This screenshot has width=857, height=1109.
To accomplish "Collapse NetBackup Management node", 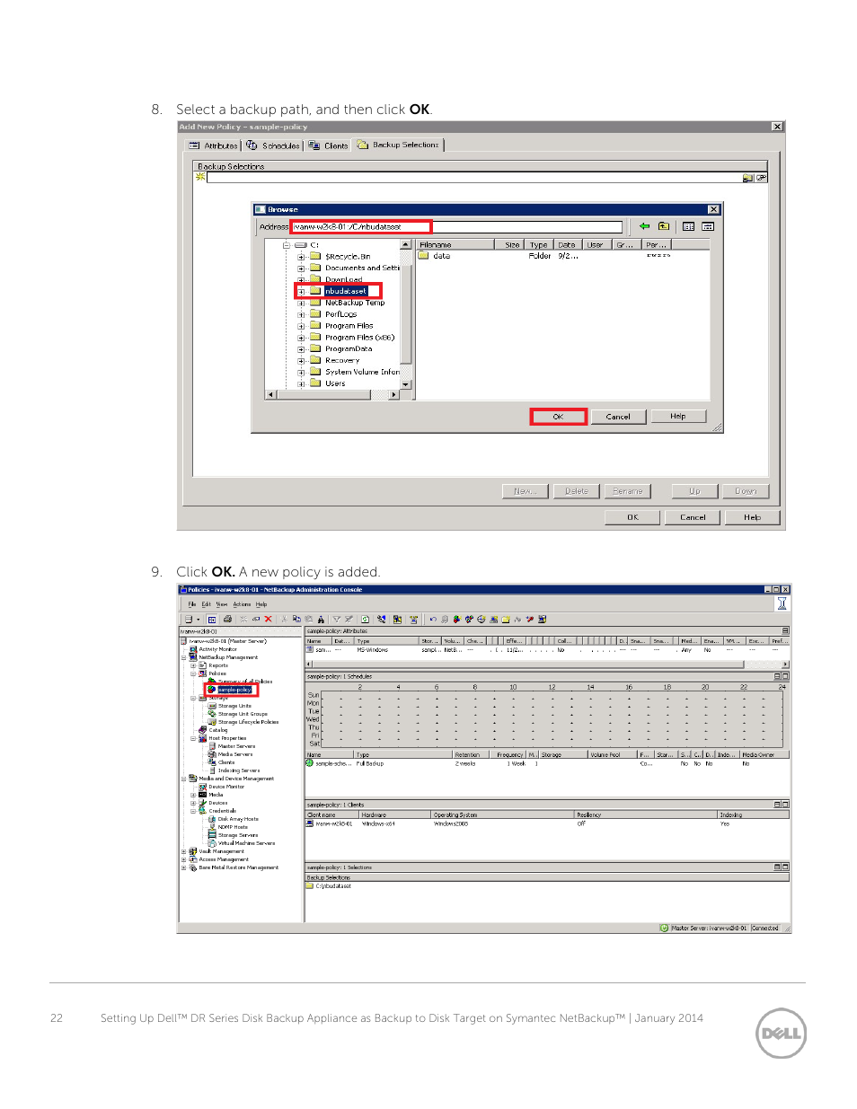I will pos(184,657).
